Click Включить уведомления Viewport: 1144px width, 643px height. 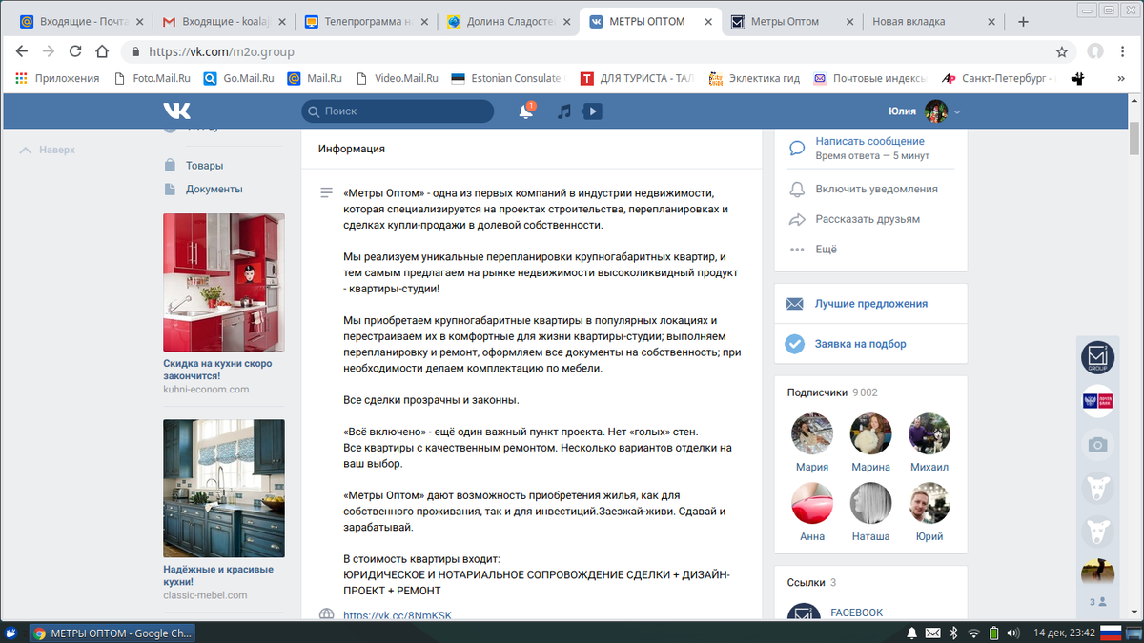click(x=876, y=190)
